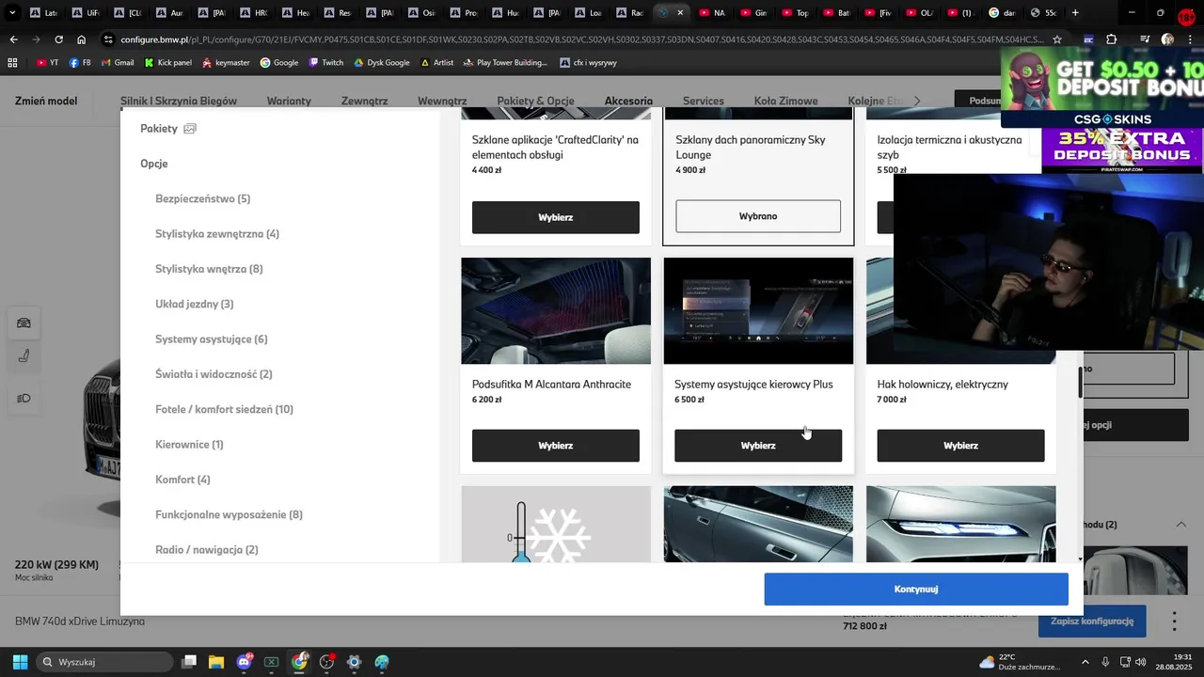Switch to the Zewnętrz tab
Image resolution: width=1204 pixels, height=677 pixels.
tap(365, 101)
